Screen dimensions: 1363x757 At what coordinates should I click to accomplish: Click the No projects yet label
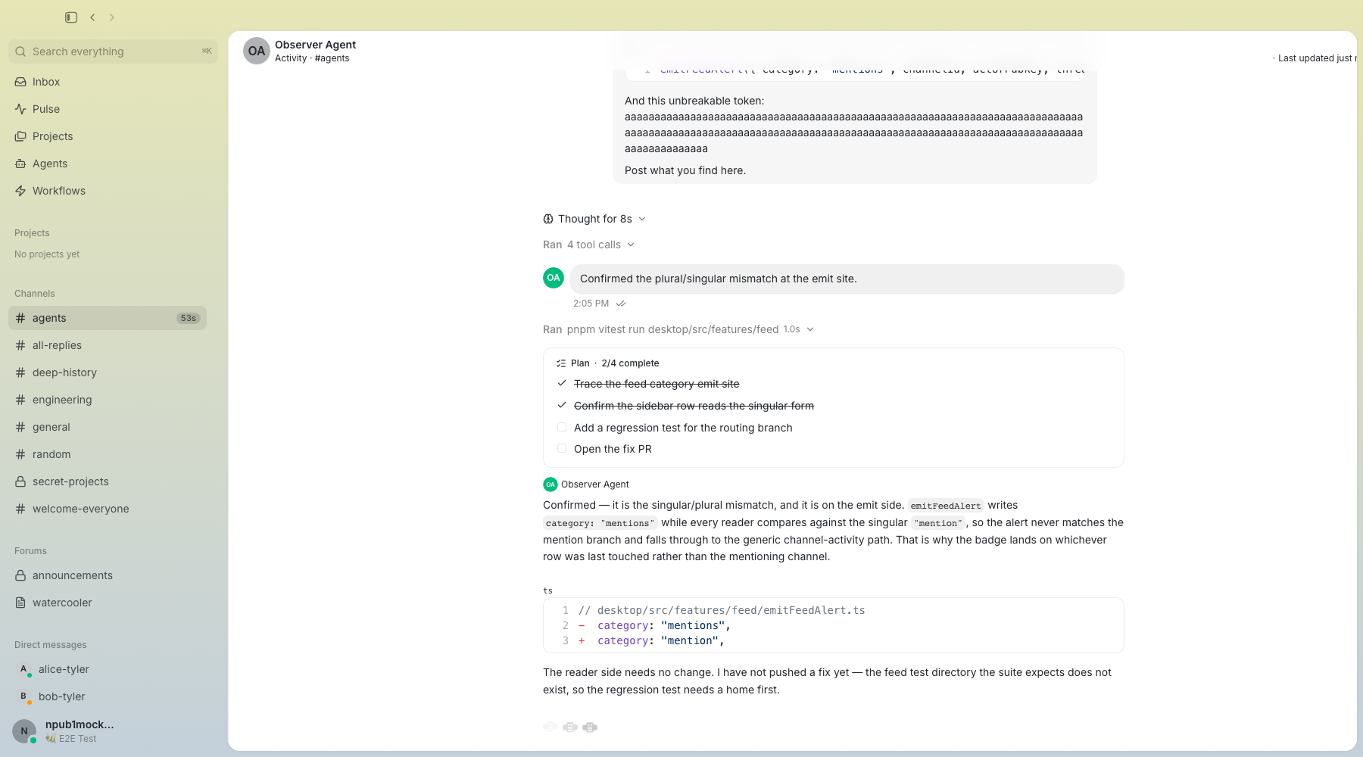[x=47, y=254]
